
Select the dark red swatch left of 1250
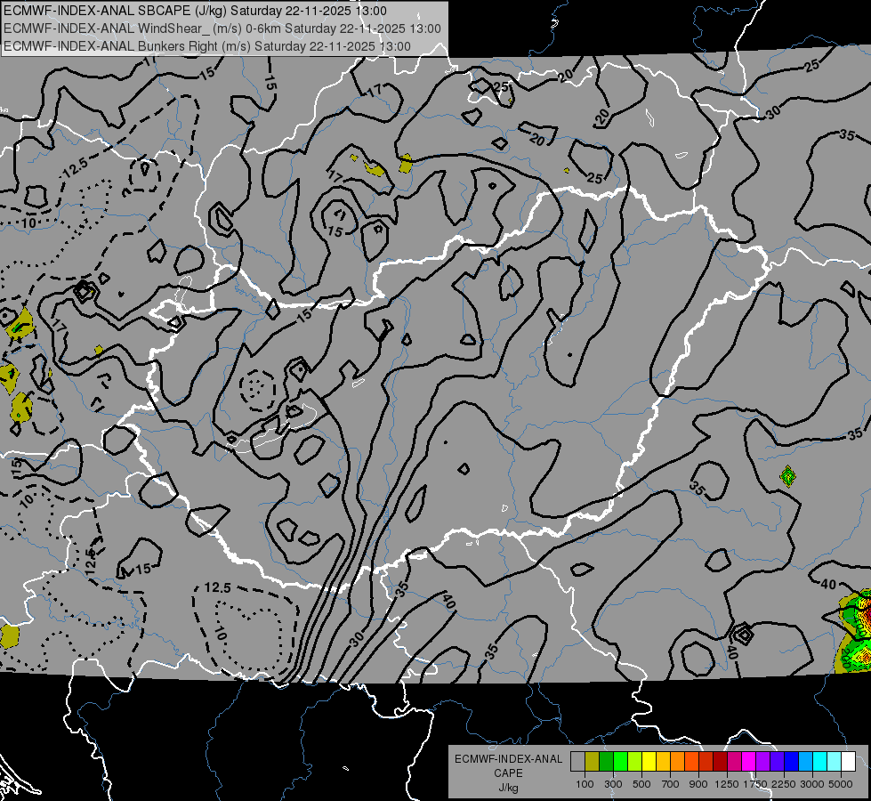click(720, 761)
